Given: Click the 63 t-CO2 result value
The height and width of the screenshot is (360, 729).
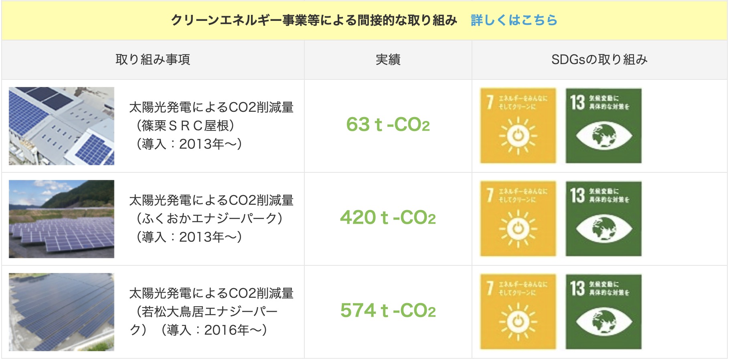Looking at the screenshot, I should [388, 125].
